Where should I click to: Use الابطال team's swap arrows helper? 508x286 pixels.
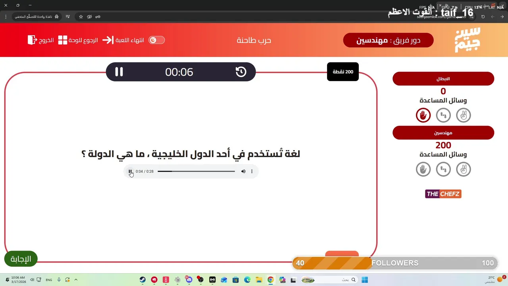(x=443, y=115)
